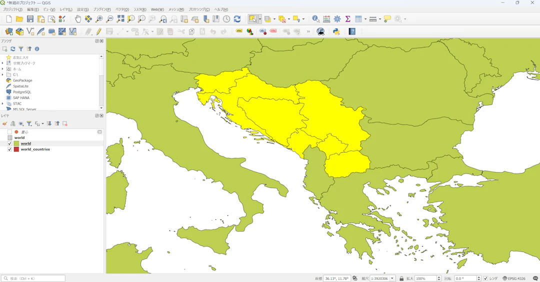Open the Field Calculator abacus icon
540x282 pixels.
326,19
